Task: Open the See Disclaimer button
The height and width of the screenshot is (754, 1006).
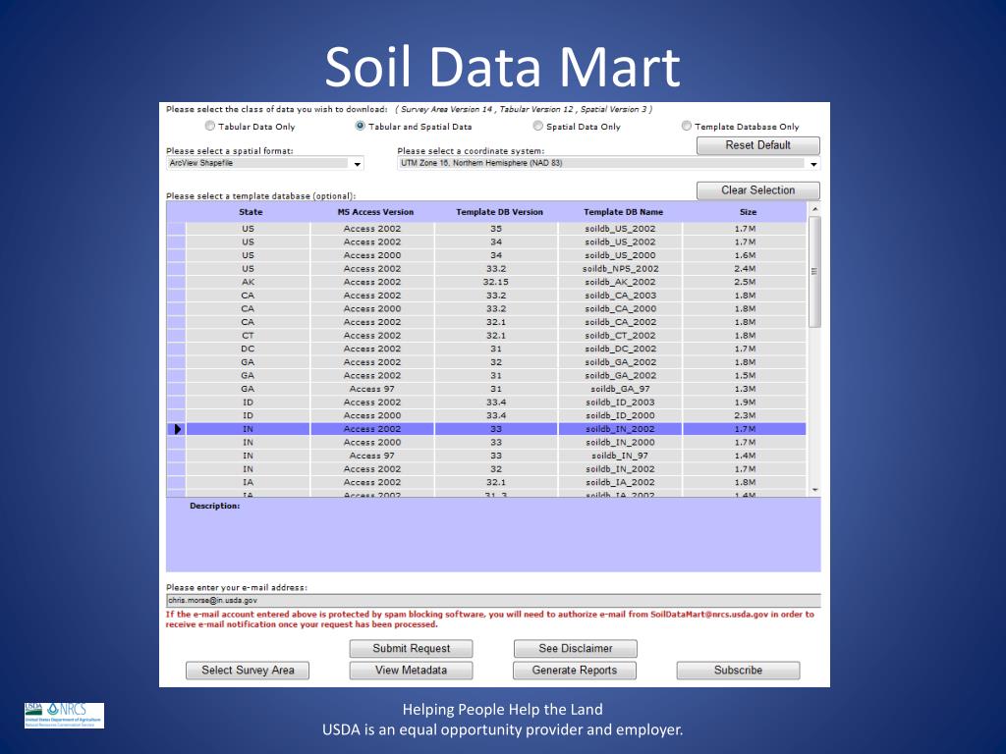Action: coord(576,648)
